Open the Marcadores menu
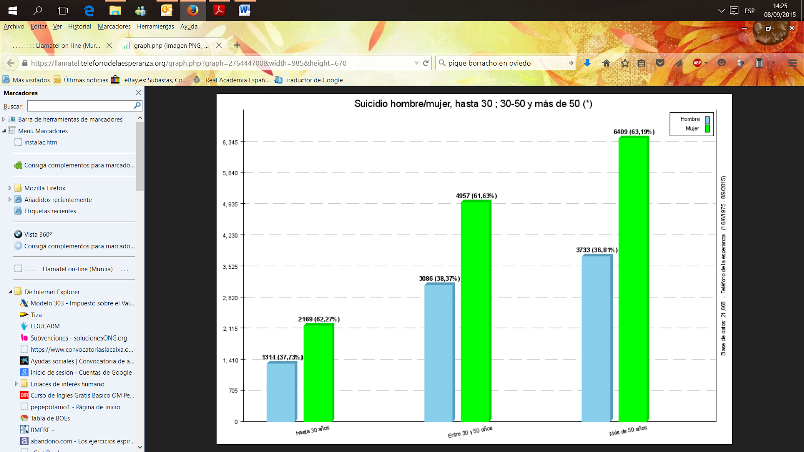Screen dimensions: 804x452 tap(114, 26)
